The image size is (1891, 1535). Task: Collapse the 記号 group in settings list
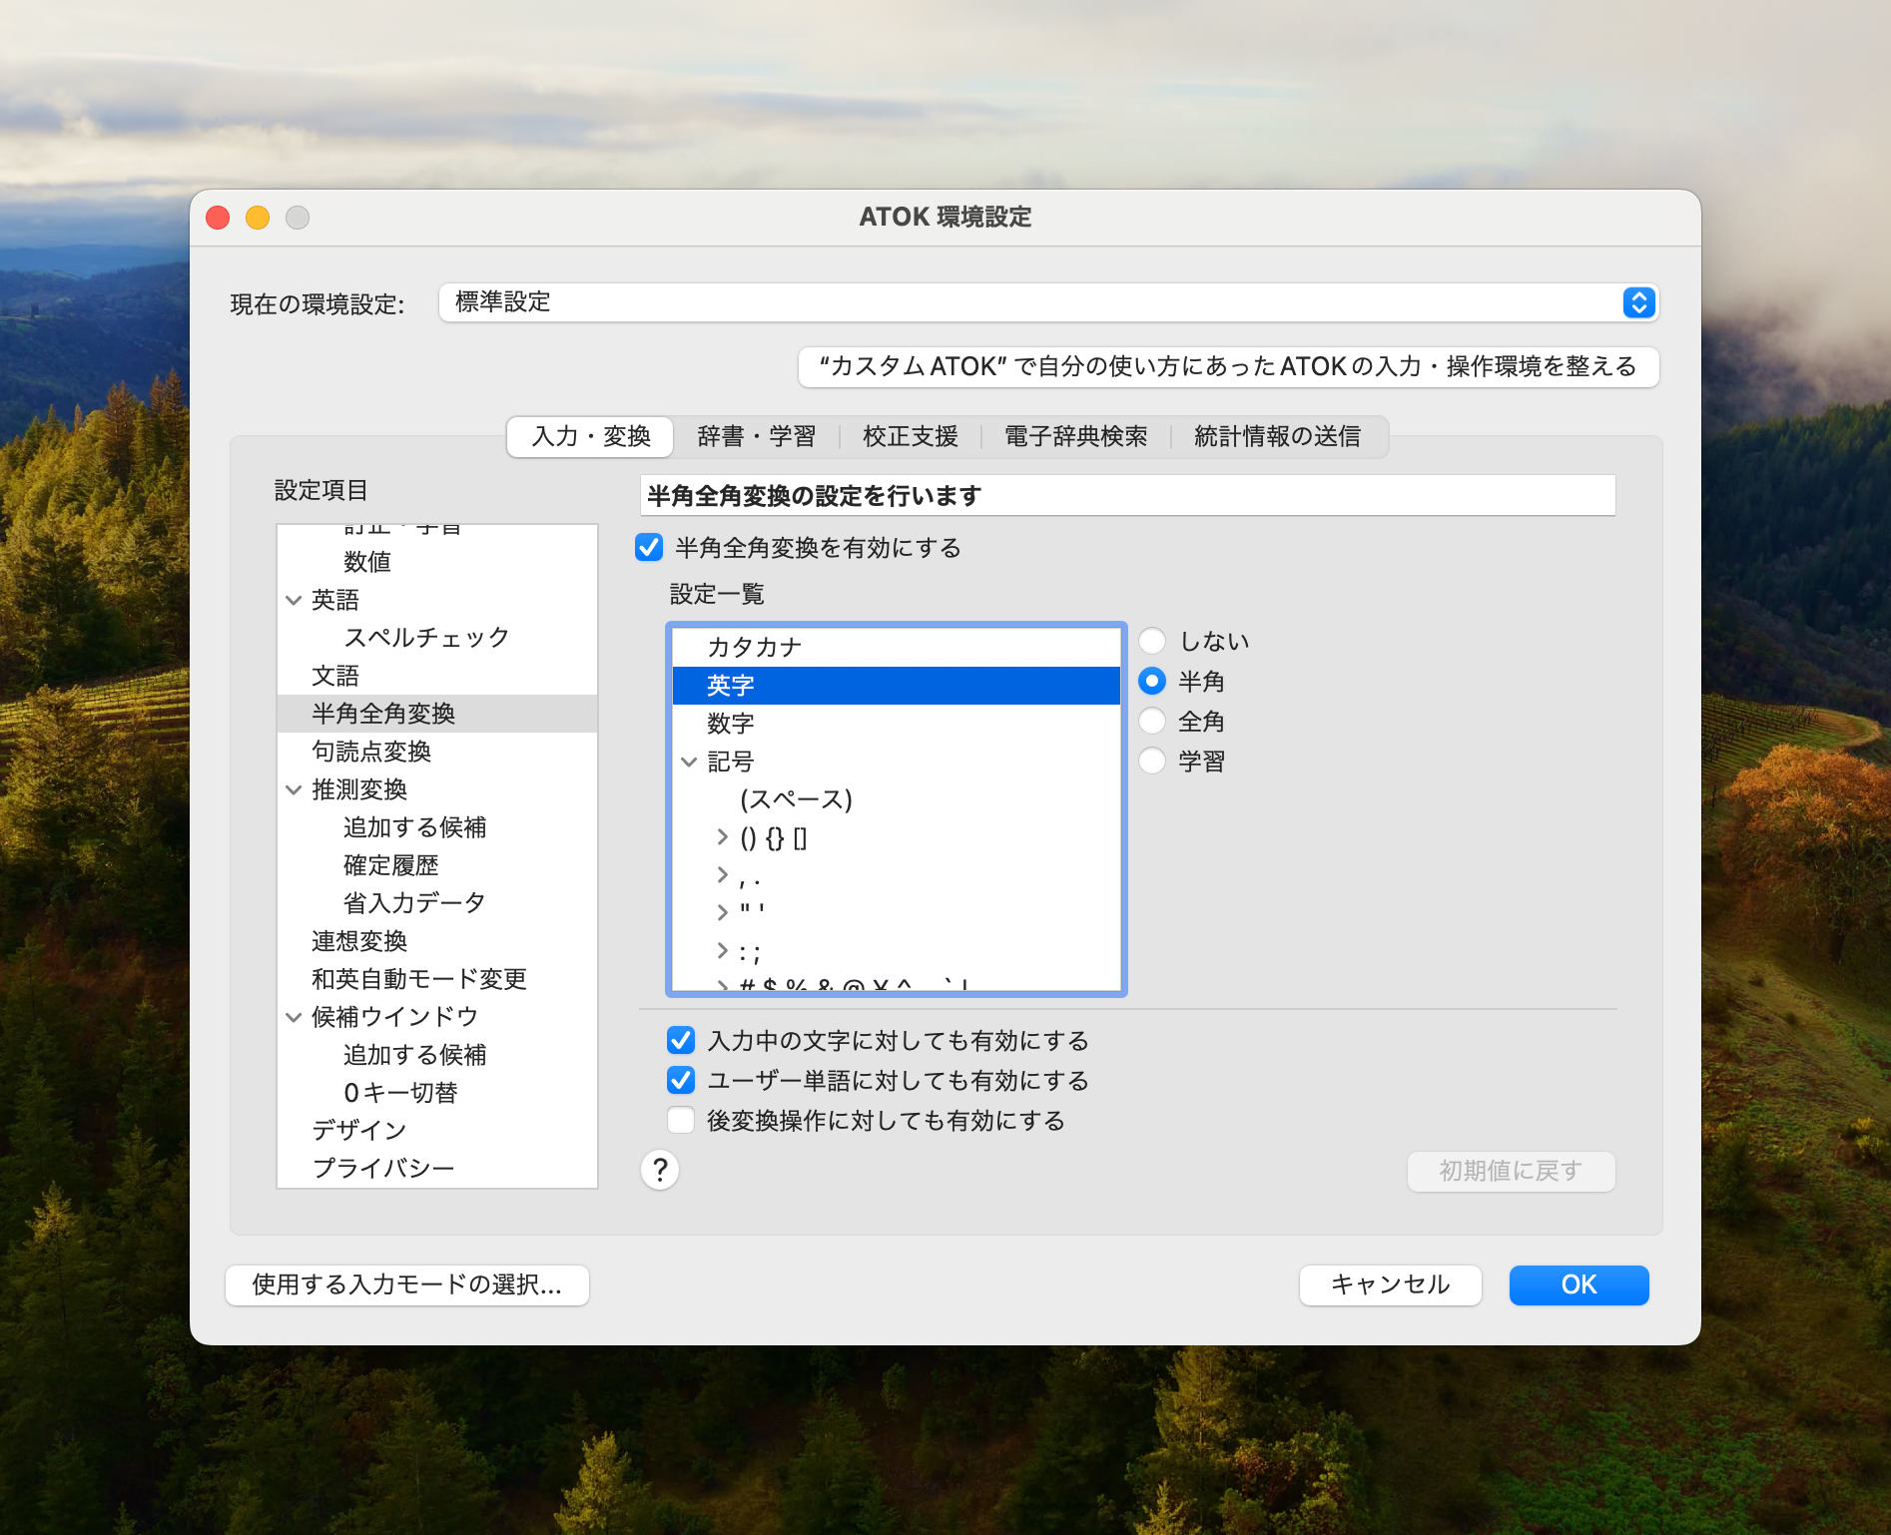coord(689,762)
